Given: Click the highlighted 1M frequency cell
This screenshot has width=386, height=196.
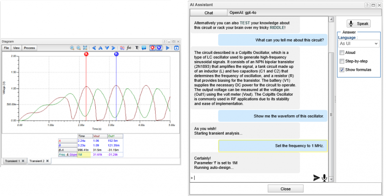Looking at the screenshot, I should [84, 155].
